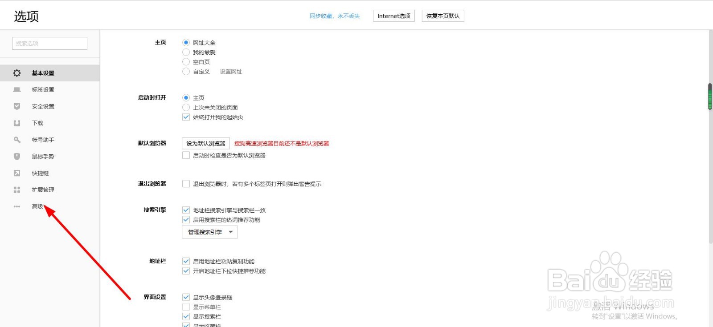Click the tab icon beside 标签设置

coord(17,89)
